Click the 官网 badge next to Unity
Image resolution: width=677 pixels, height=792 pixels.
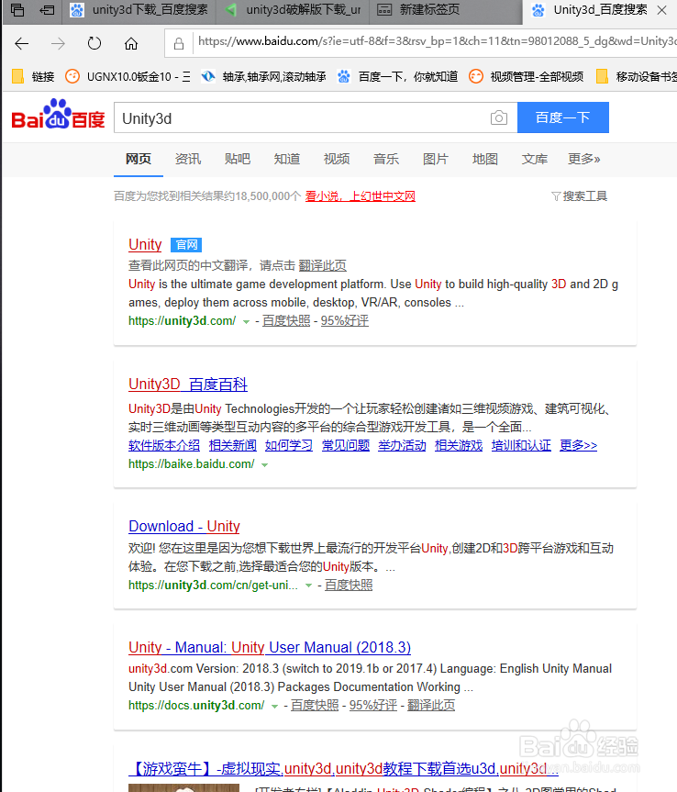(x=186, y=245)
